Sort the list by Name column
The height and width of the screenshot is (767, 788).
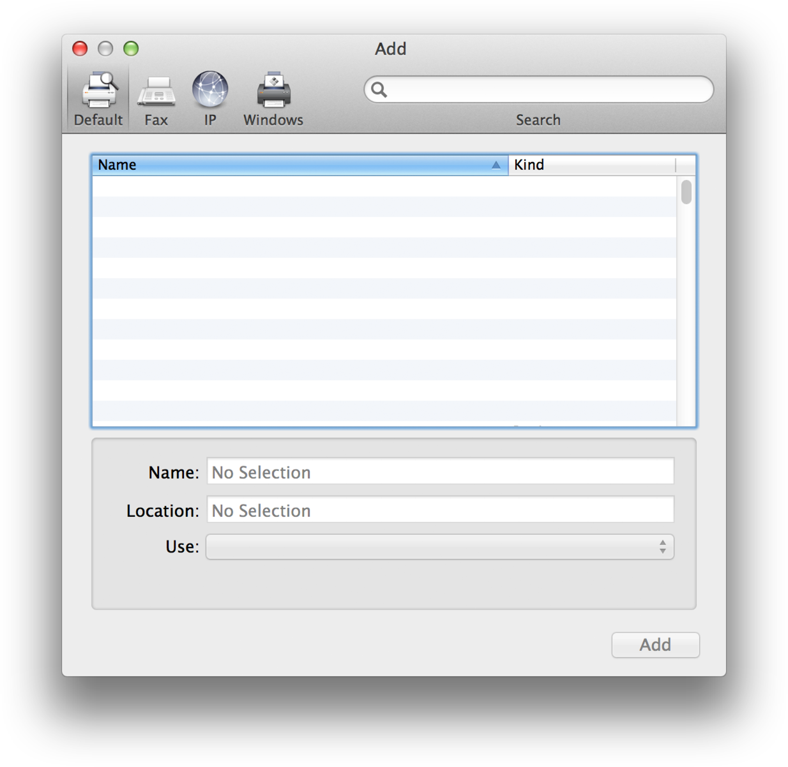click(x=287, y=165)
